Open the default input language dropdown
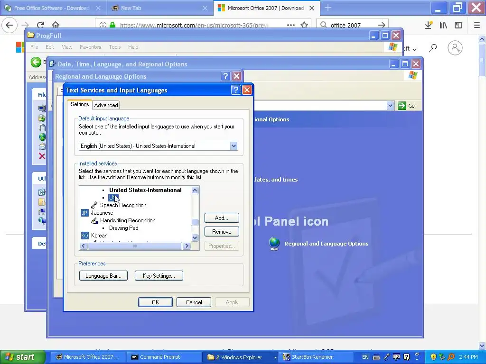Screen dimensions: 486x364 234,146
